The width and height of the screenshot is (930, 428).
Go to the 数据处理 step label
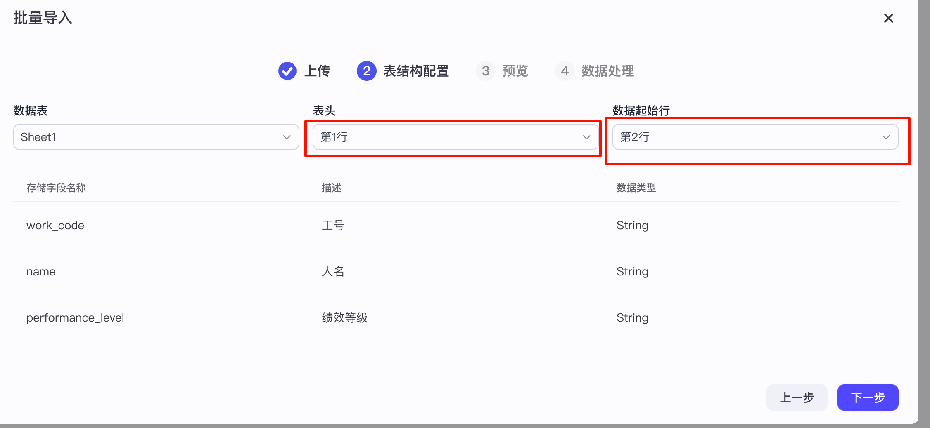point(607,71)
